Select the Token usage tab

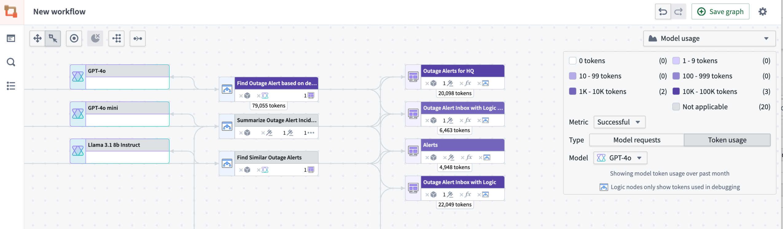(x=727, y=140)
